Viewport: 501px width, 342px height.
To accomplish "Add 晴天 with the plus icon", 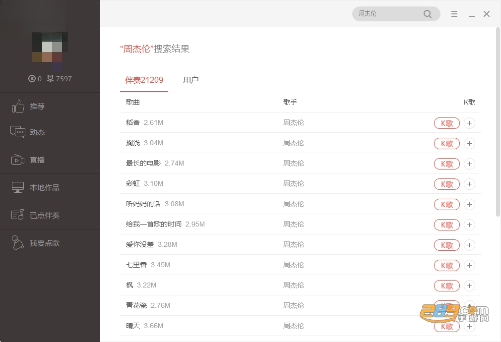I will pyautogui.click(x=469, y=326).
